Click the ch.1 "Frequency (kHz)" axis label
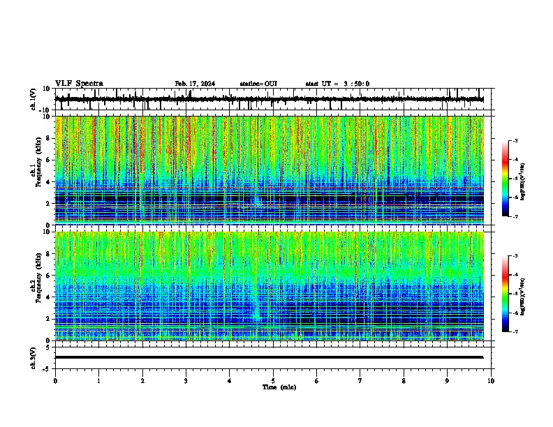The height and width of the screenshot is (427, 553). [x=38, y=162]
